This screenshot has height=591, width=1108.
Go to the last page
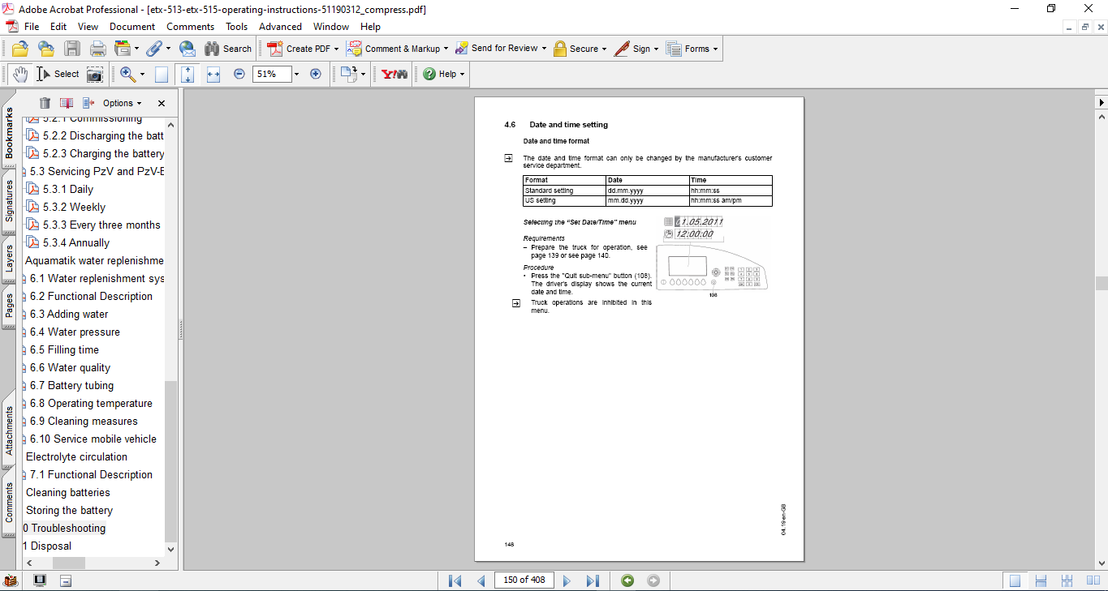pyautogui.click(x=593, y=580)
